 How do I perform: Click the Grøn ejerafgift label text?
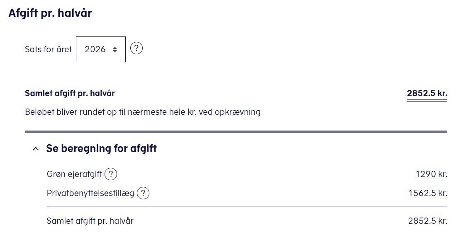[x=75, y=174]
